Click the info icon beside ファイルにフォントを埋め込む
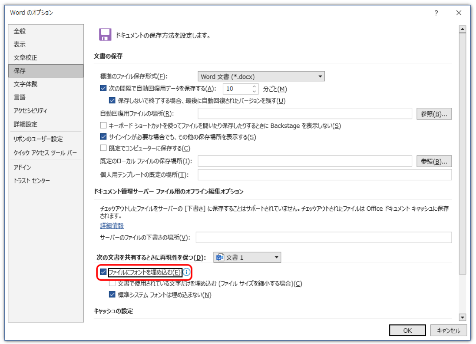Image resolution: width=476 pixels, height=344 pixels. [186, 272]
